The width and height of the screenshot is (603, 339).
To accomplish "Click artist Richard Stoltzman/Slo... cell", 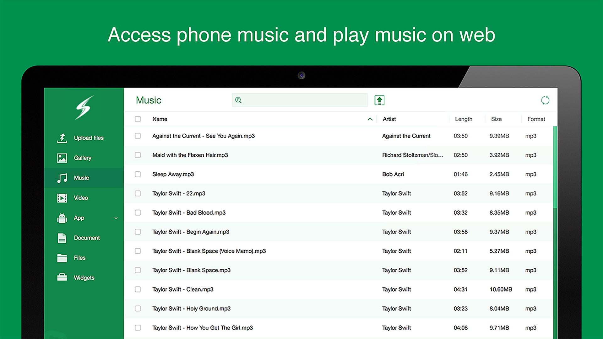I will 413,155.
